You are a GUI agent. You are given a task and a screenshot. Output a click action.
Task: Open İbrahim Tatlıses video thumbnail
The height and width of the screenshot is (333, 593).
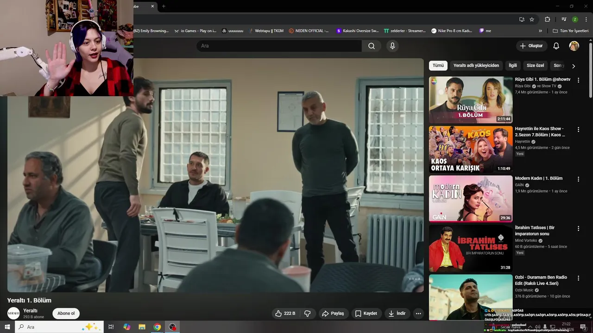[x=471, y=248]
